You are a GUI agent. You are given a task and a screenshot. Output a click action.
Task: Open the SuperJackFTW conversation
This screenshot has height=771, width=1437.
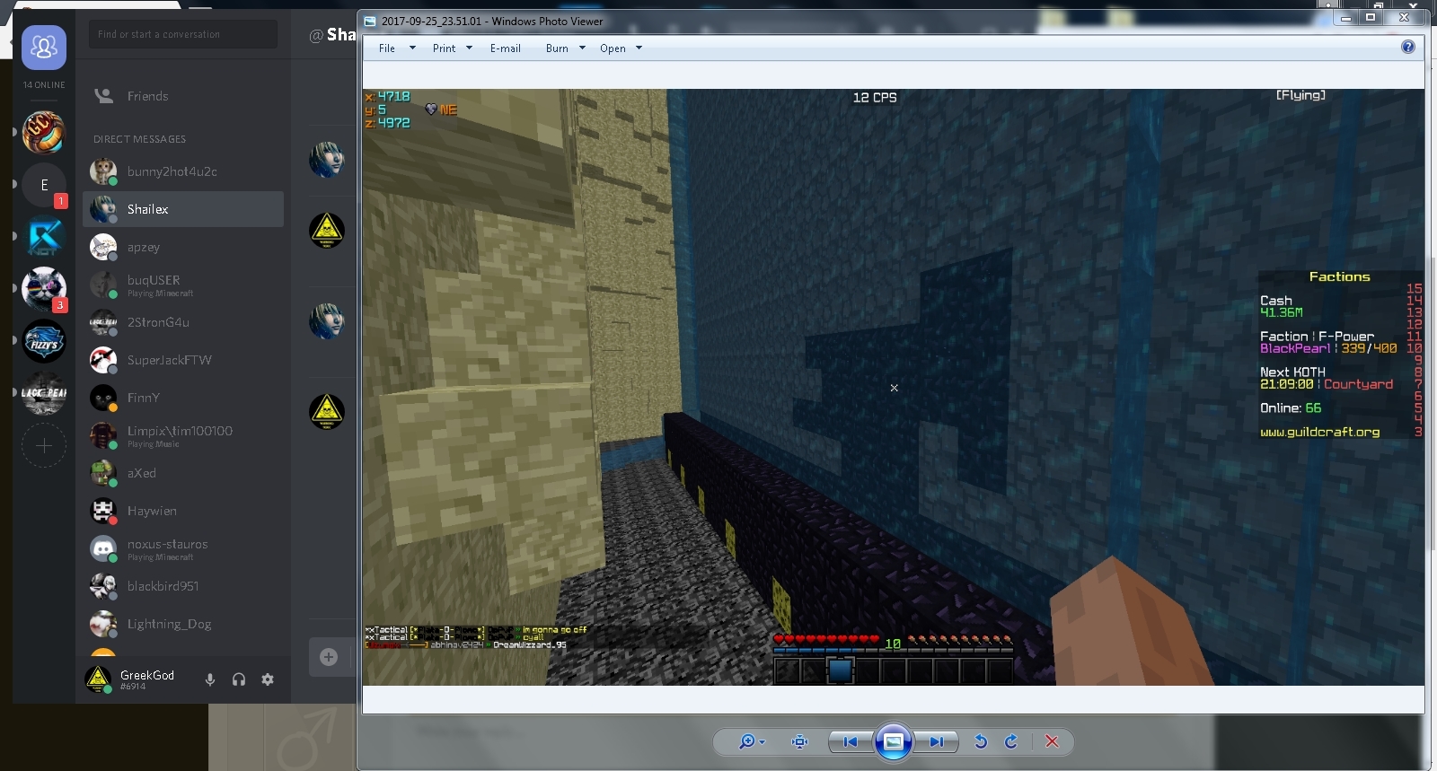(x=183, y=360)
